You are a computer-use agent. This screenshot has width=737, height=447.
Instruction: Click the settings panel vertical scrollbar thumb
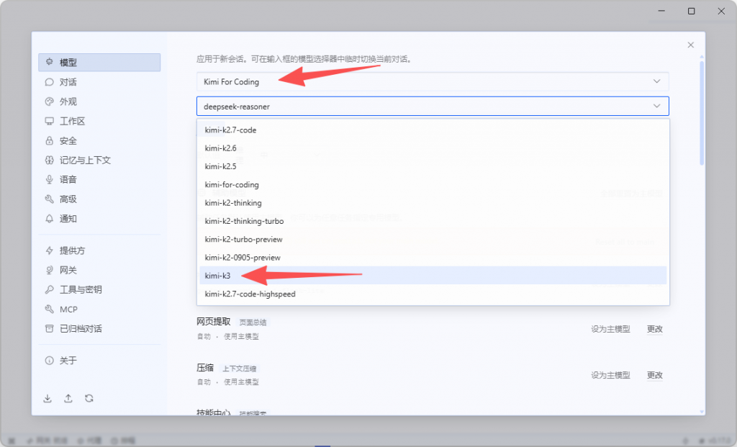702,113
